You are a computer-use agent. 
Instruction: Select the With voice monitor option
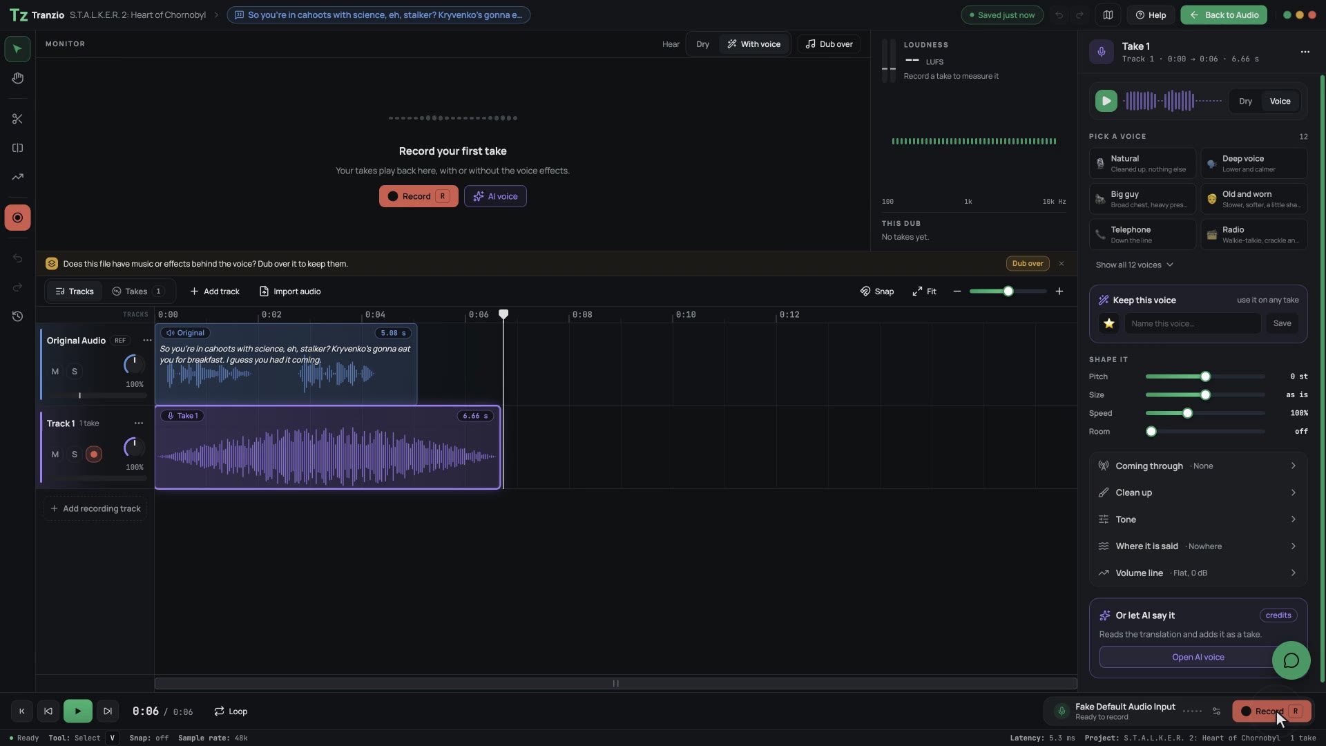pyautogui.click(x=753, y=44)
